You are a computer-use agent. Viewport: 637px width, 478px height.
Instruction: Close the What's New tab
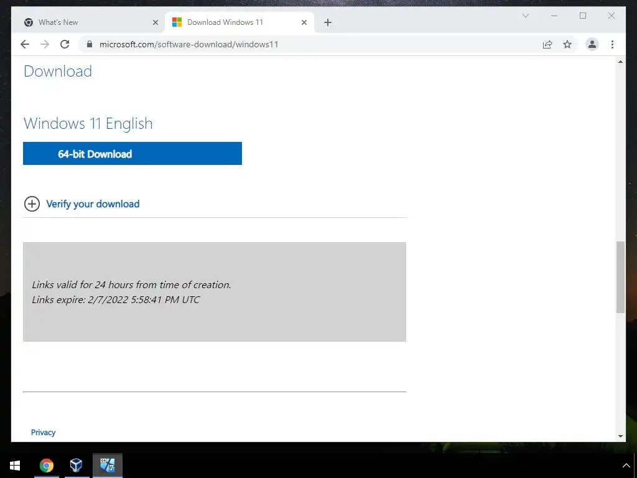155,22
